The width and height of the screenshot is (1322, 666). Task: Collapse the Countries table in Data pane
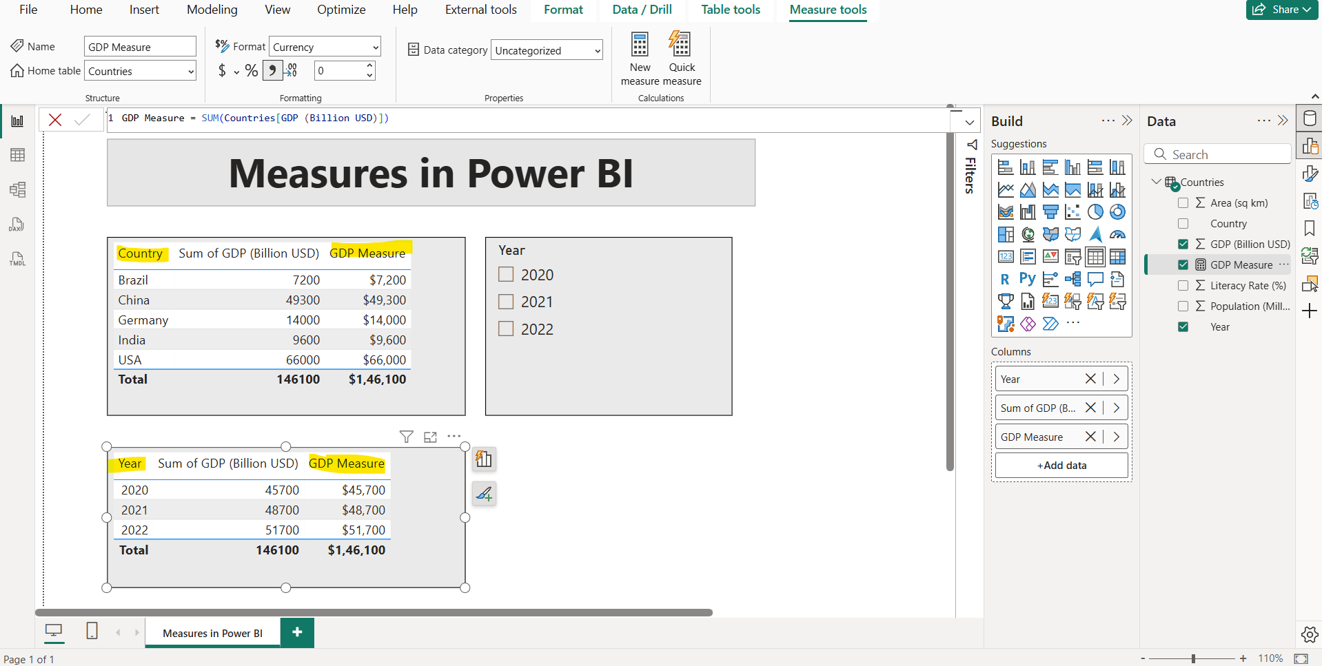(x=1155, y=181)
